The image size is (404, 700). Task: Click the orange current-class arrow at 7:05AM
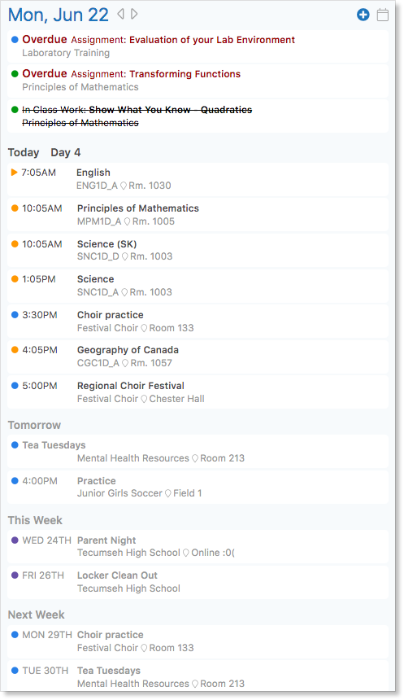click(15, 173)
